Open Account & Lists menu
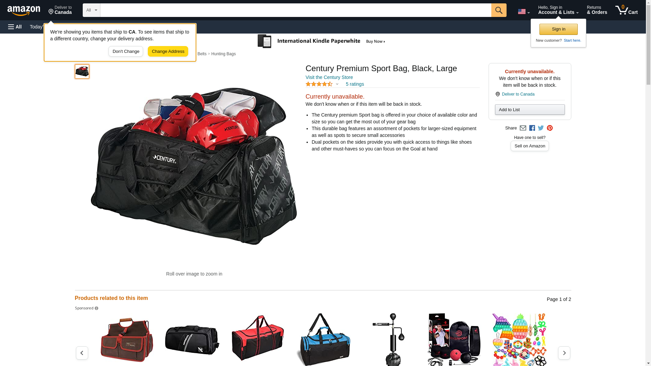 [558, 10]
